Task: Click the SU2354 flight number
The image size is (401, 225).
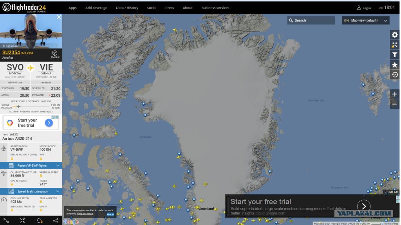Action: coord(11,52)
